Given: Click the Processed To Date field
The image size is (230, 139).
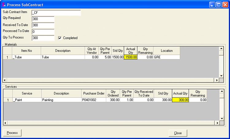Looking at the screenshot, I should [43, 32].
